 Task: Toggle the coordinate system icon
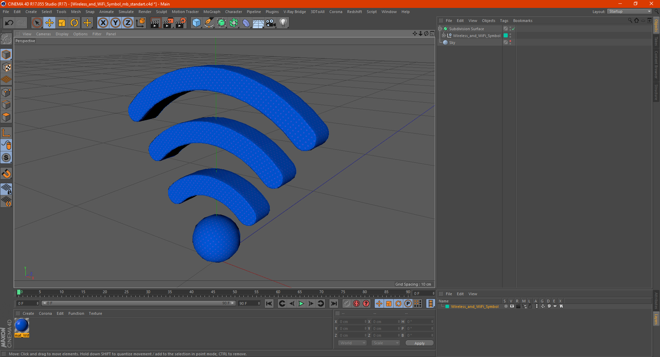tap(140, 23)
